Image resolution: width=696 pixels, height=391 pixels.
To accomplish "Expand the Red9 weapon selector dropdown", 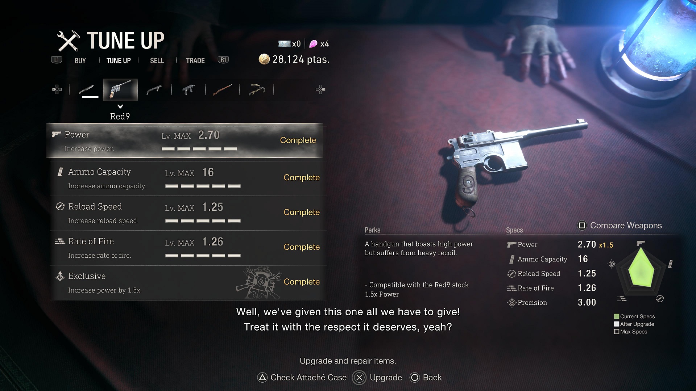I will [x=120, y=106].
